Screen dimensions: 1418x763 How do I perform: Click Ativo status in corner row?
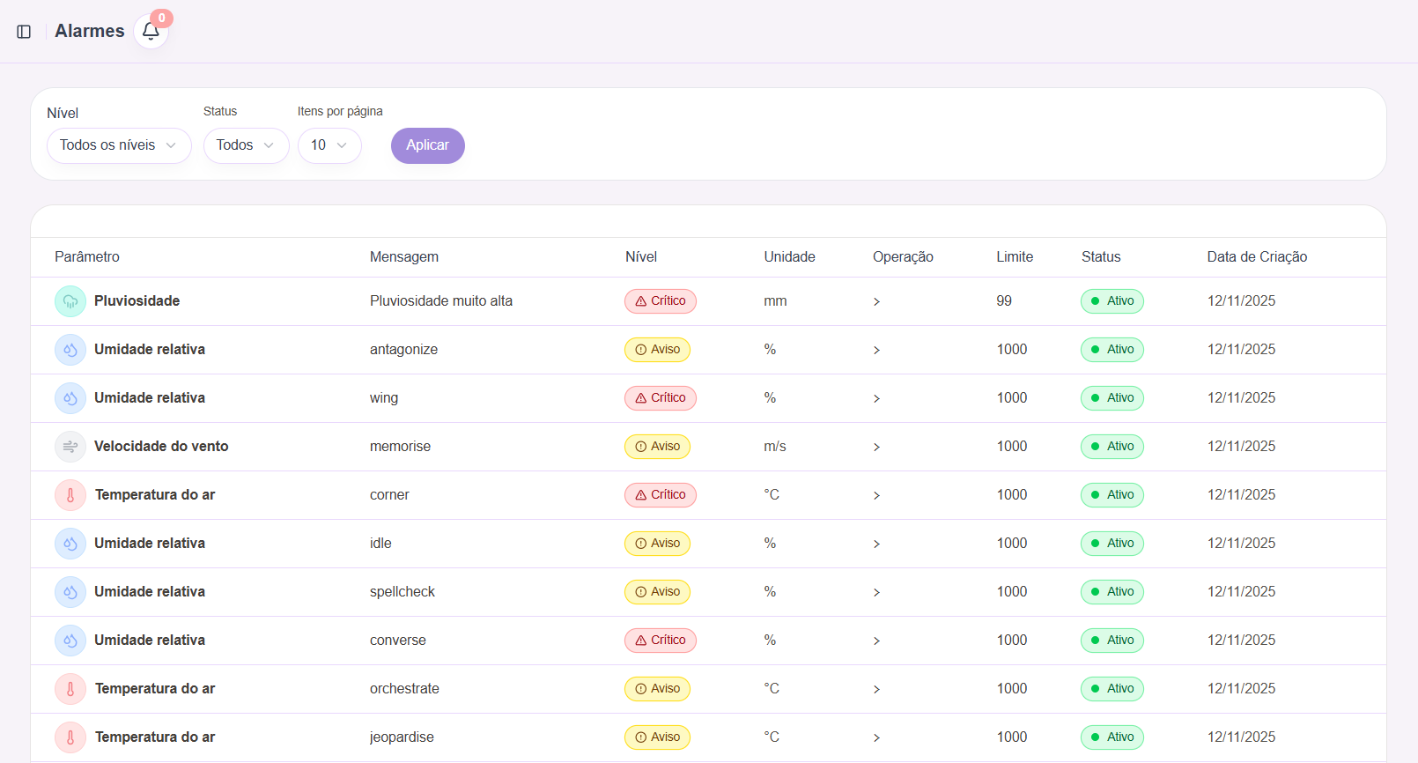[x=1112, y=495]
